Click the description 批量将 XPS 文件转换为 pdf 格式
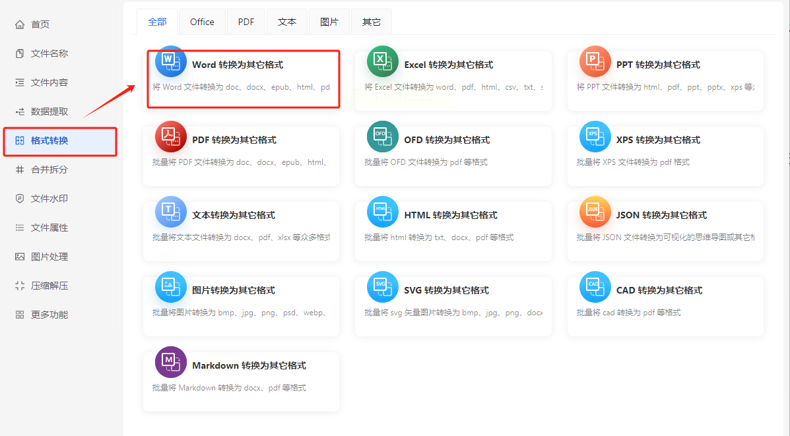This screenshot has width=790, height=436. click(x=633, y=162)
